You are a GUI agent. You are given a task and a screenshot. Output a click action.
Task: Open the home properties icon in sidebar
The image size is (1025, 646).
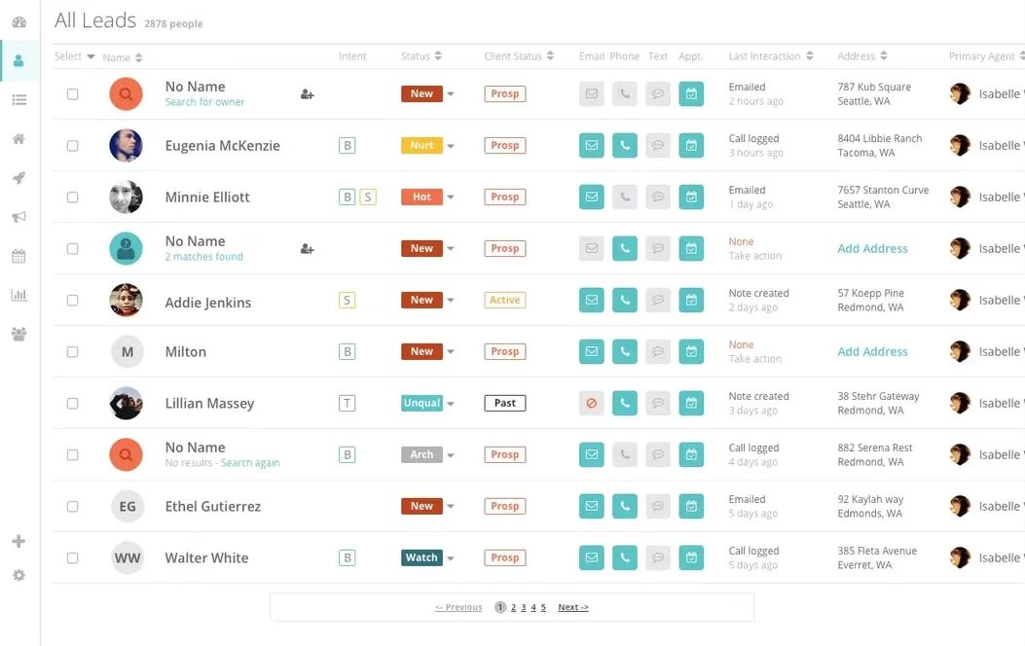tap(18, 138)
